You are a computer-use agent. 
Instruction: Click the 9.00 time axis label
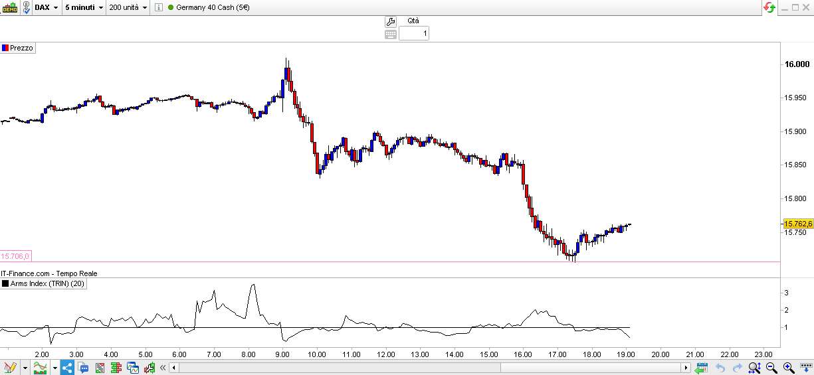282,354
